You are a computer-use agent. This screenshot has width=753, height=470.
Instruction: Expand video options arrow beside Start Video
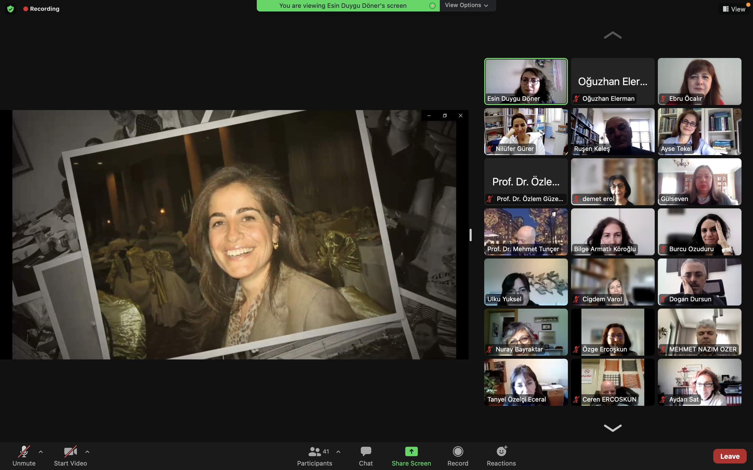point(87,452)
